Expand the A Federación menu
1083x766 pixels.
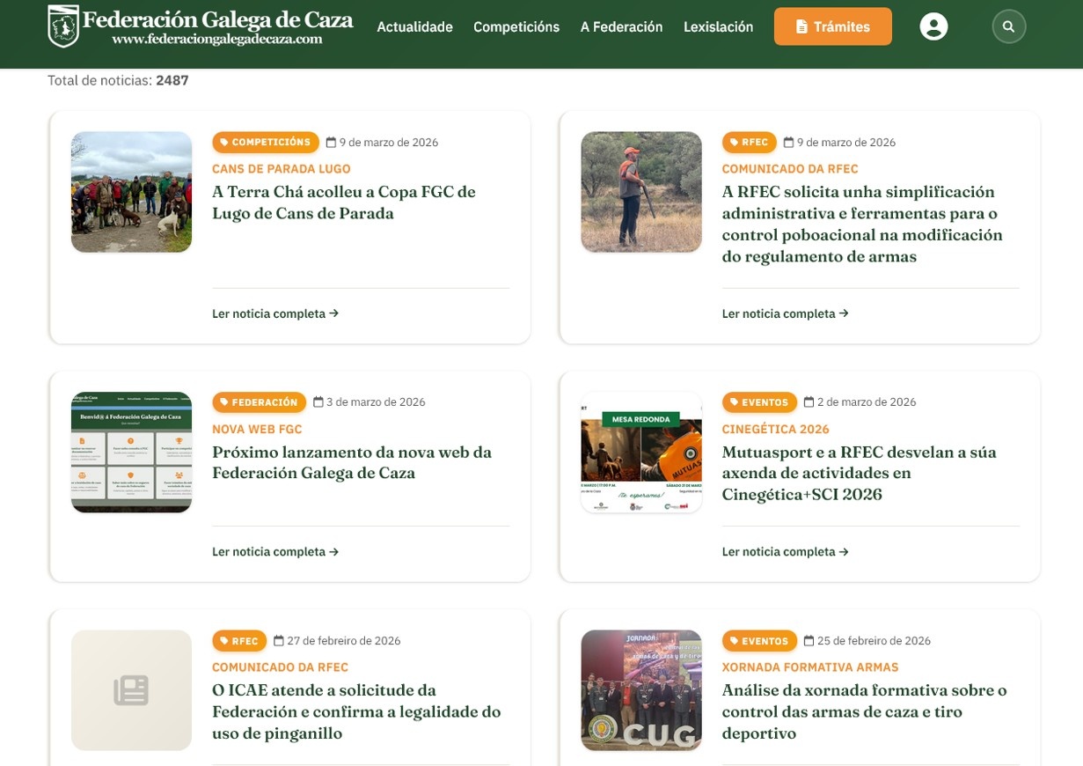coord(621,27)
